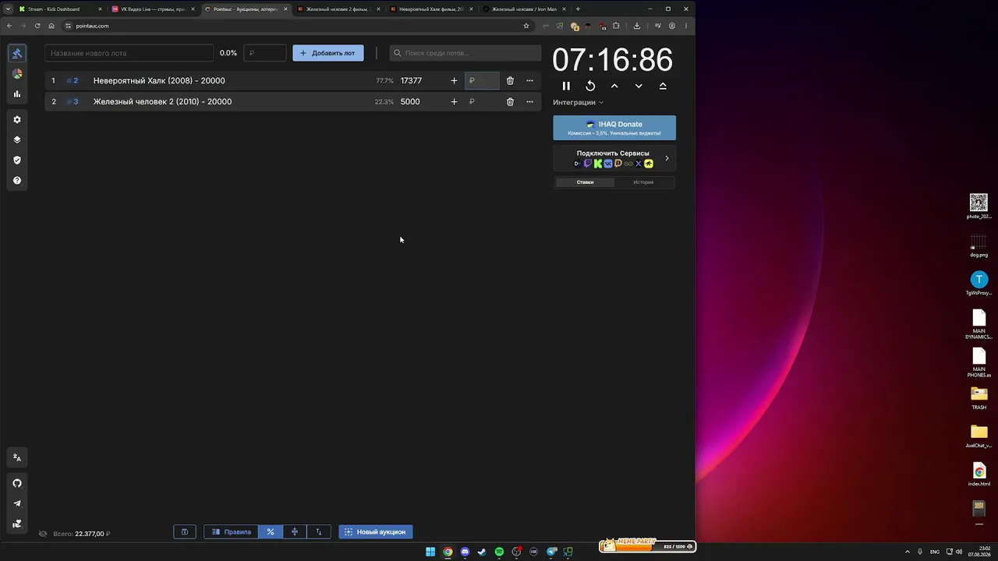Image resolution: width=998 pixels, height=561 pixels.
Task: Show hidden system tray icons
Action: (x=908, y=552)
